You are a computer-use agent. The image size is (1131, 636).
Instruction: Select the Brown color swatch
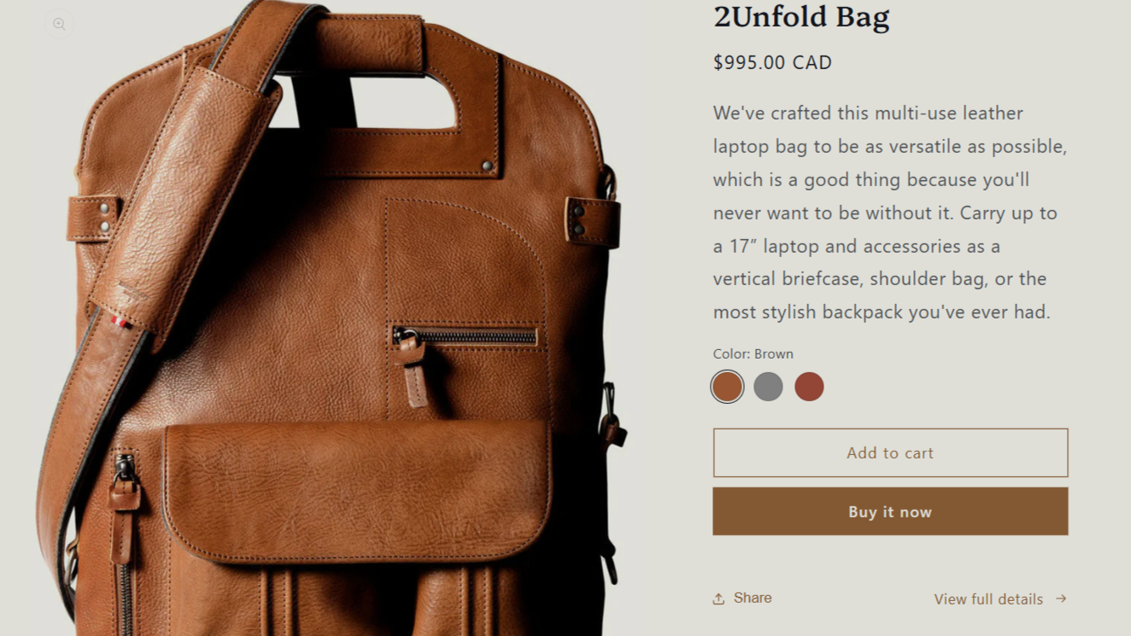728,387
